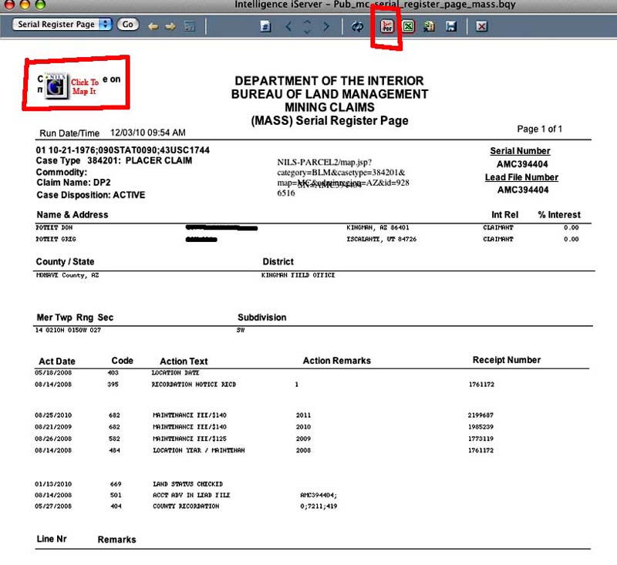
Task: Refresh the report with the circular arrows
Action: (x=357, y=26)
